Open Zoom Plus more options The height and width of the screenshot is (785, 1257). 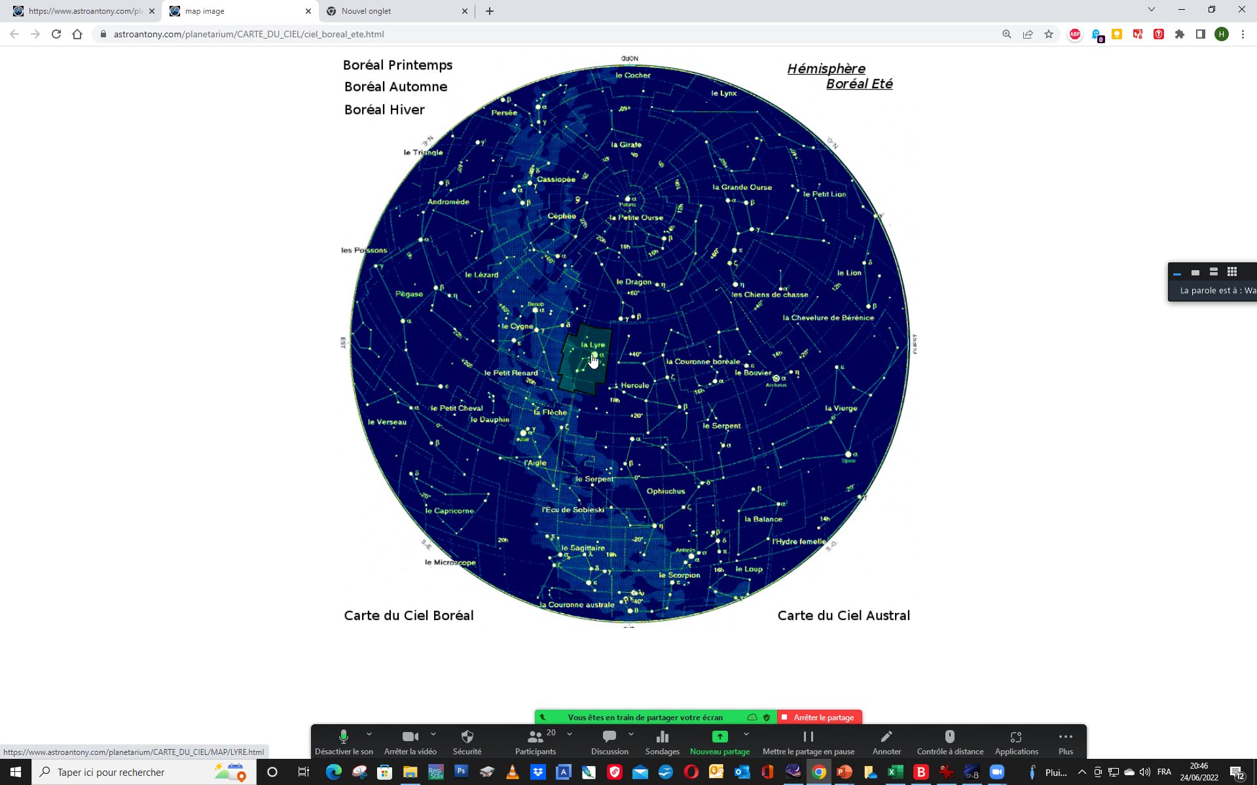1065,742
